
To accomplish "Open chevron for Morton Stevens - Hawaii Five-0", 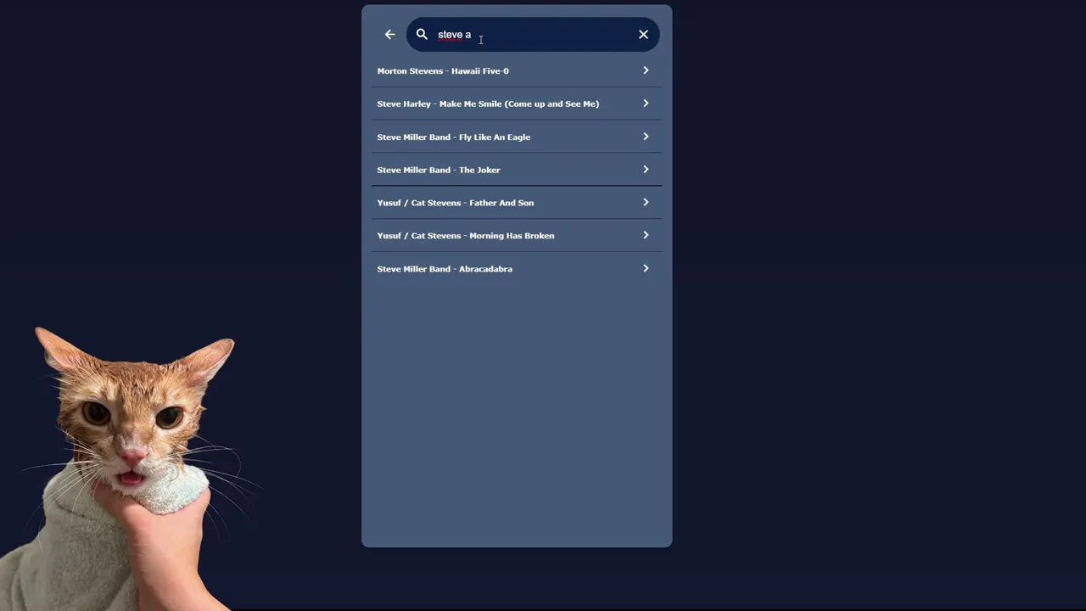I will pyautogui.click(x=646, y=70).
